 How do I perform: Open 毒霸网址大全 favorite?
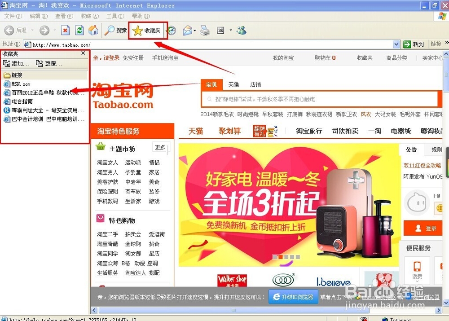click(44, 110)
